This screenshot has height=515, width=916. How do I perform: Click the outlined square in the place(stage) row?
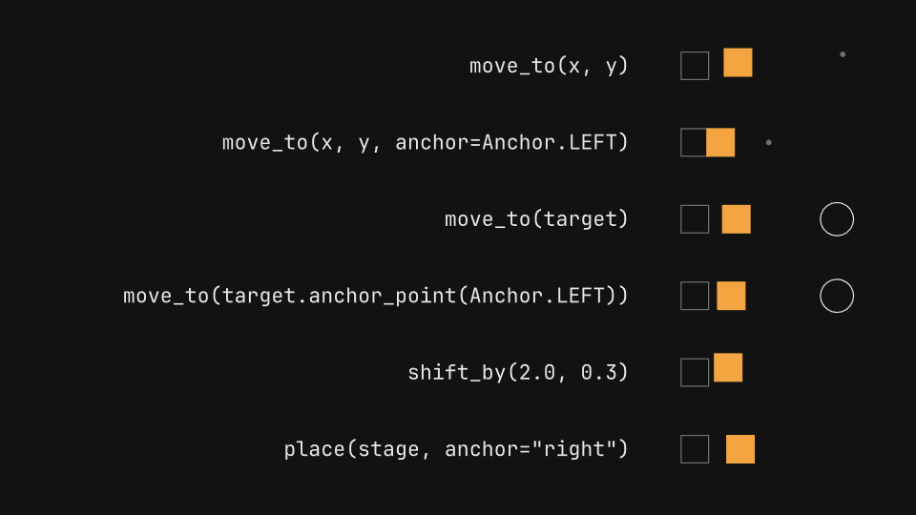695,449
